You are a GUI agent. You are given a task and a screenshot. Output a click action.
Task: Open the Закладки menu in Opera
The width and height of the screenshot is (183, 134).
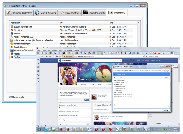pos(54,50)
